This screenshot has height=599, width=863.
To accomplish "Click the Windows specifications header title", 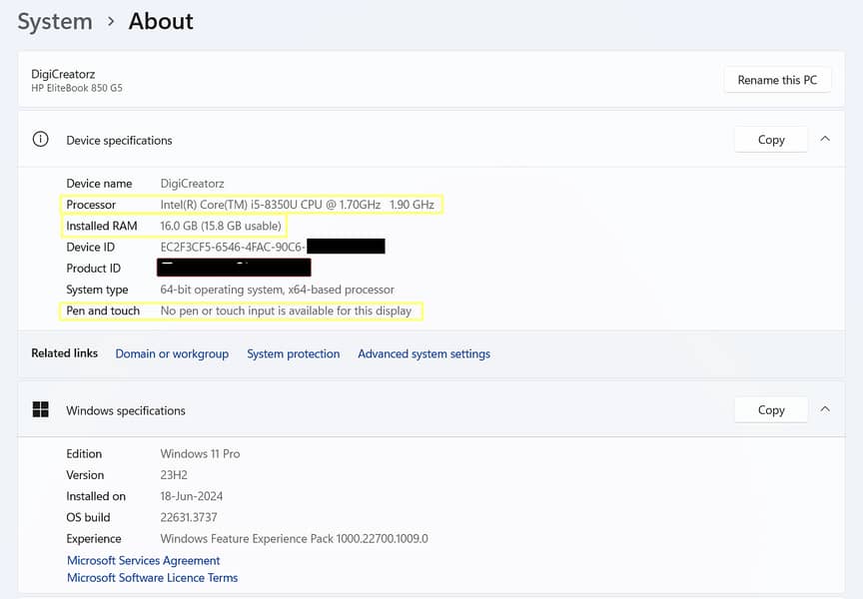I will [x=126, y=410].
